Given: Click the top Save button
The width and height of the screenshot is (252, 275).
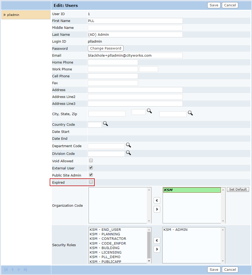Looking at the screenshot, I should (x=214, y=5).
